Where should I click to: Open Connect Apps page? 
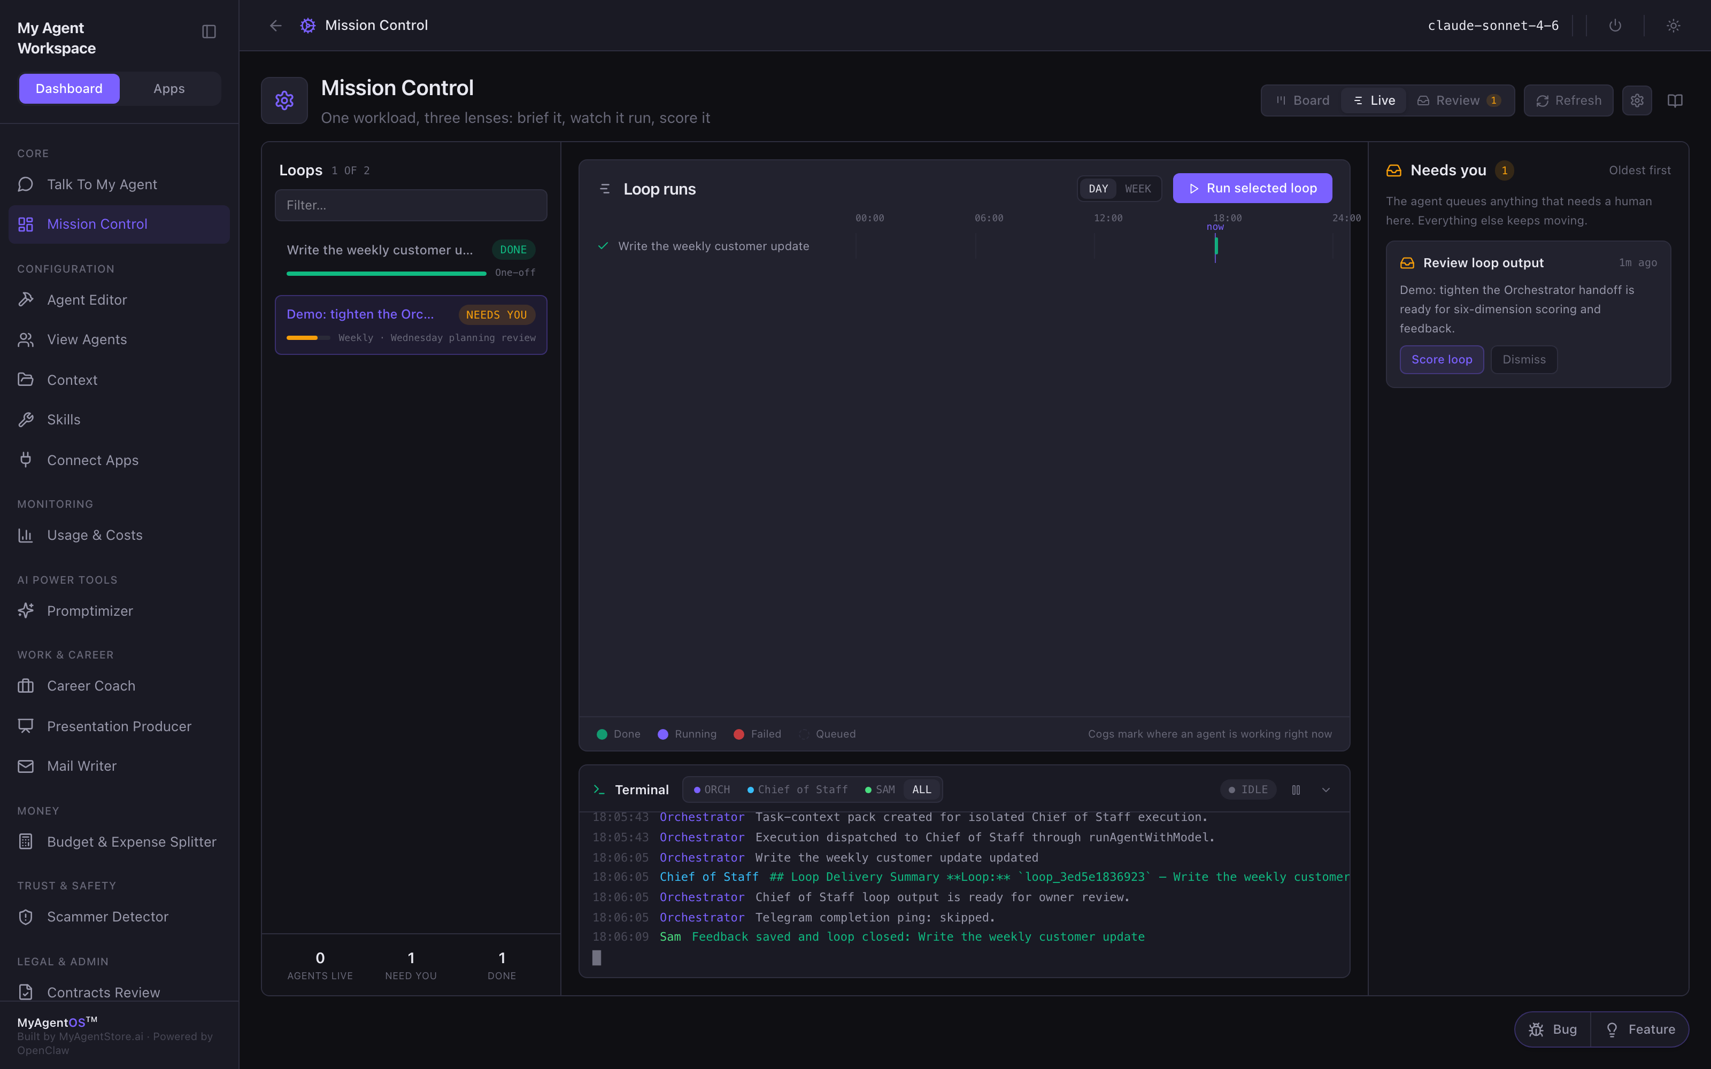(x=119, y=460)
